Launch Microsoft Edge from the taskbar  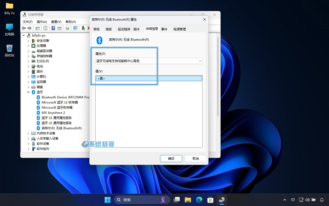[x=199, y=200]
